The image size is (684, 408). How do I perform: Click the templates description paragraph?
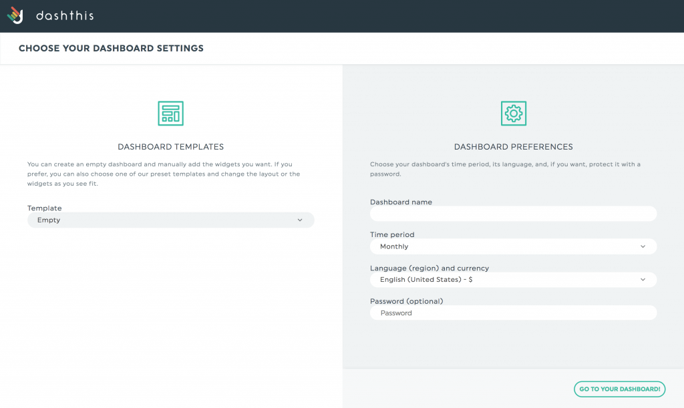click(x=164, y=174)
